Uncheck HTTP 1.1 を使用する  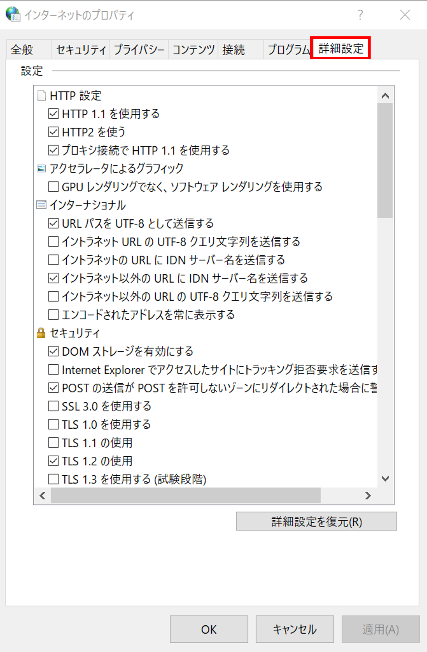pyautogui.click(x=54, y=114)
